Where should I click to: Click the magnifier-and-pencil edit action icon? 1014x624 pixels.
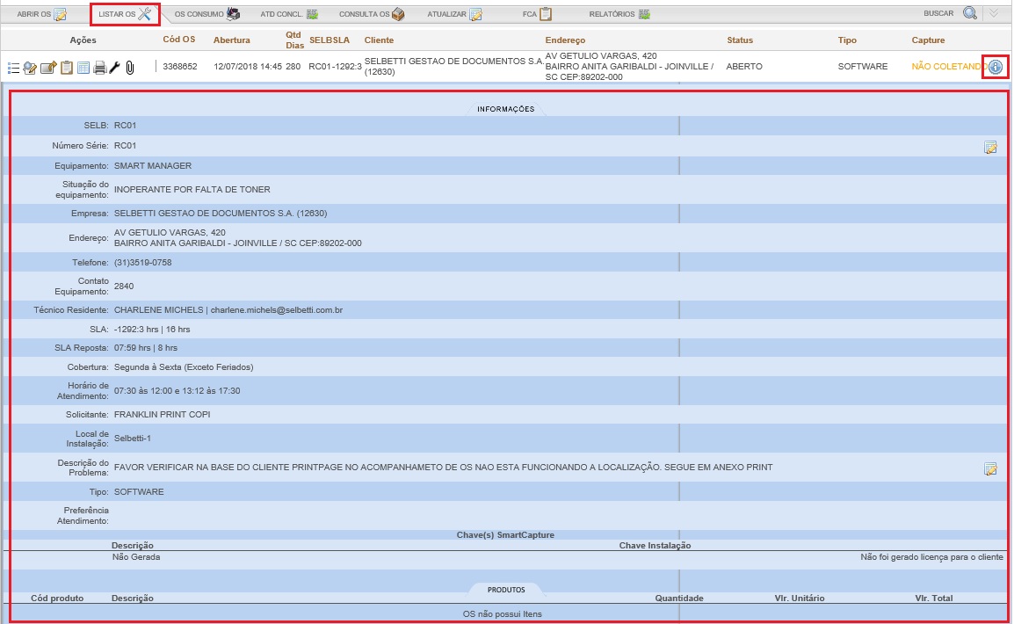coord(30,68)
